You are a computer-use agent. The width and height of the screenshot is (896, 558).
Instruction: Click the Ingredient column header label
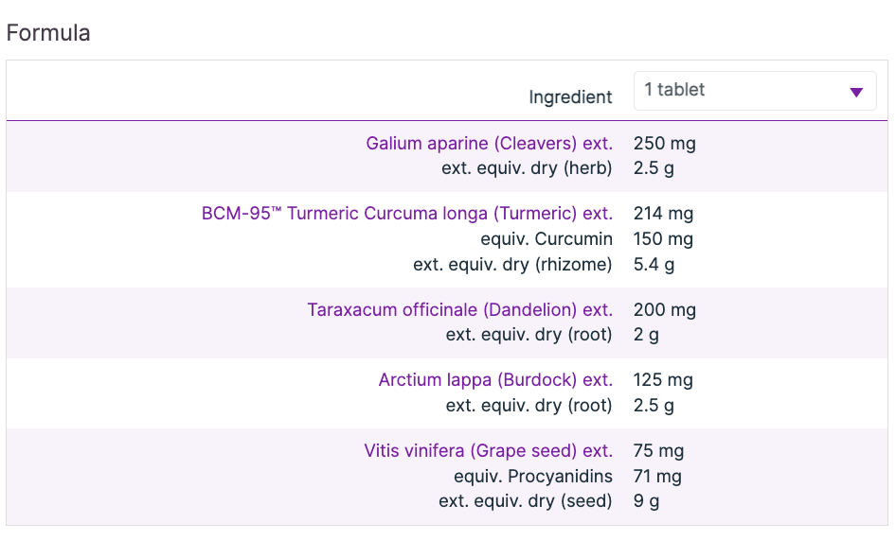point(570,97)
